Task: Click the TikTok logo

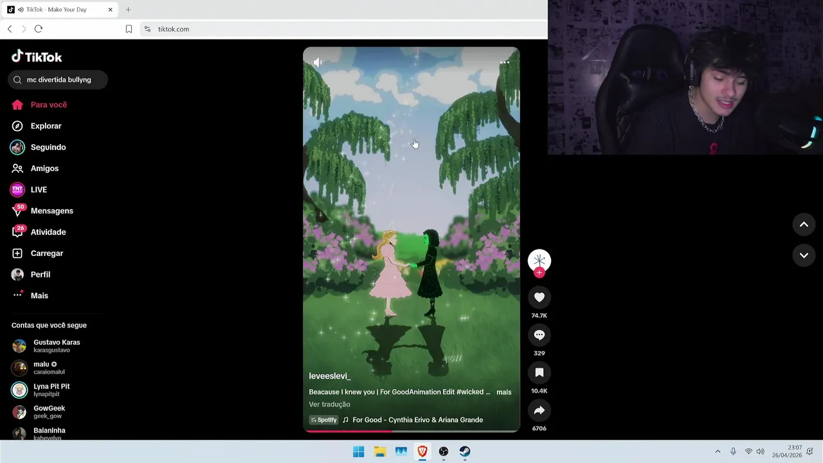Action: (37, 57)
